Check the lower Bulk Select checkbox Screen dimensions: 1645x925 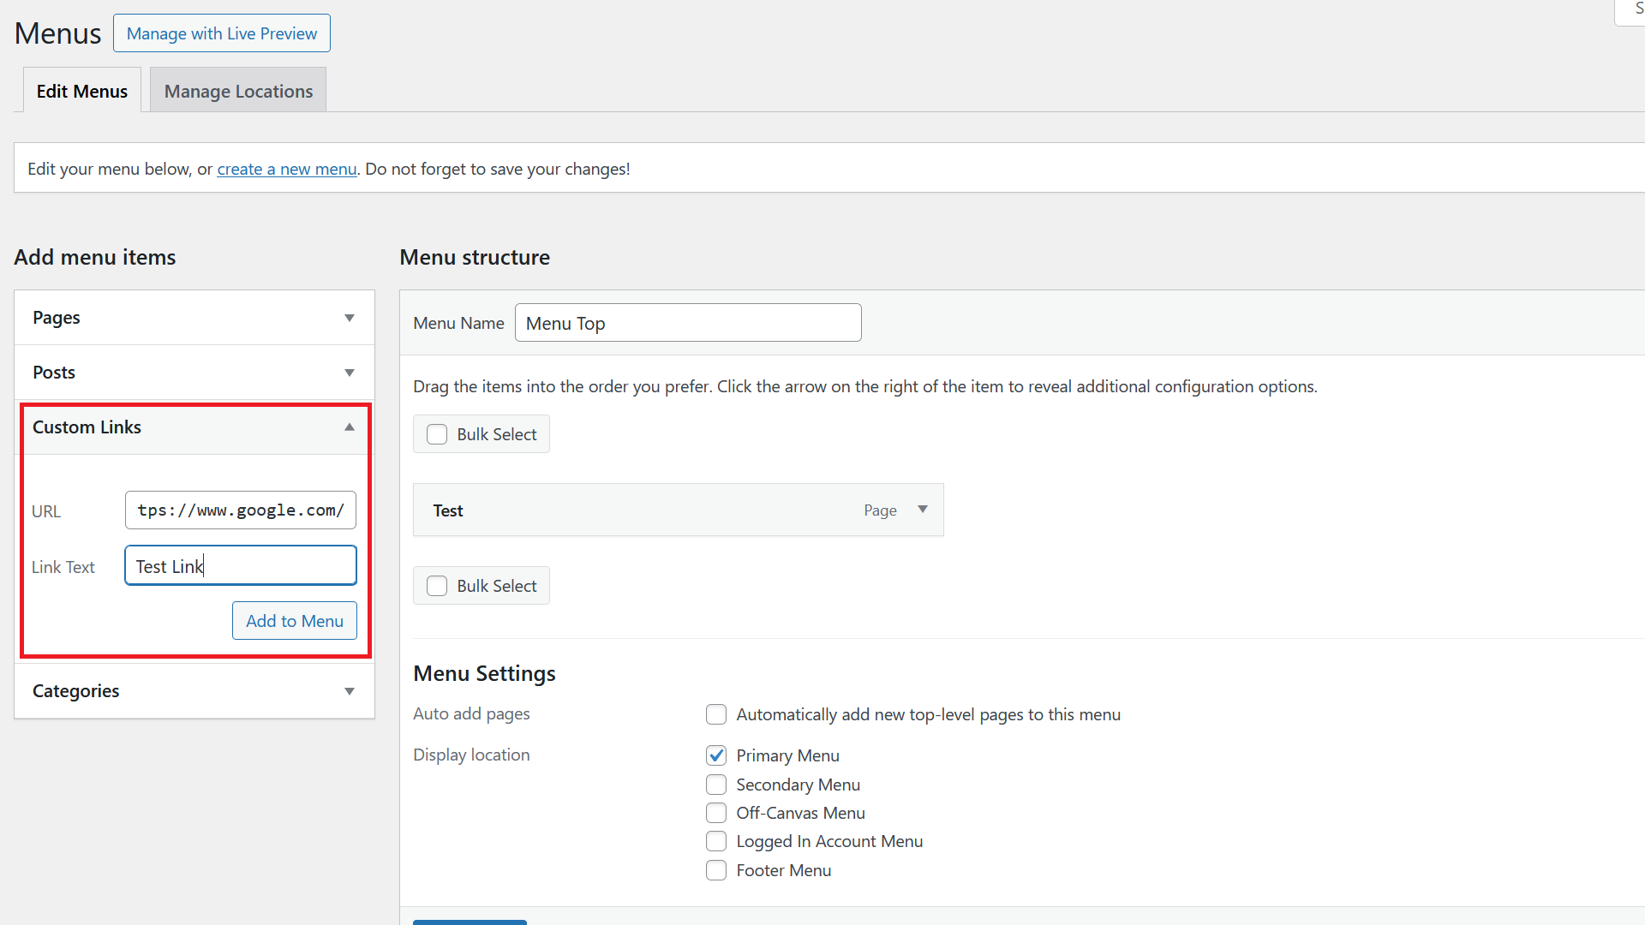pyautogui.click(x=437, y=586)
